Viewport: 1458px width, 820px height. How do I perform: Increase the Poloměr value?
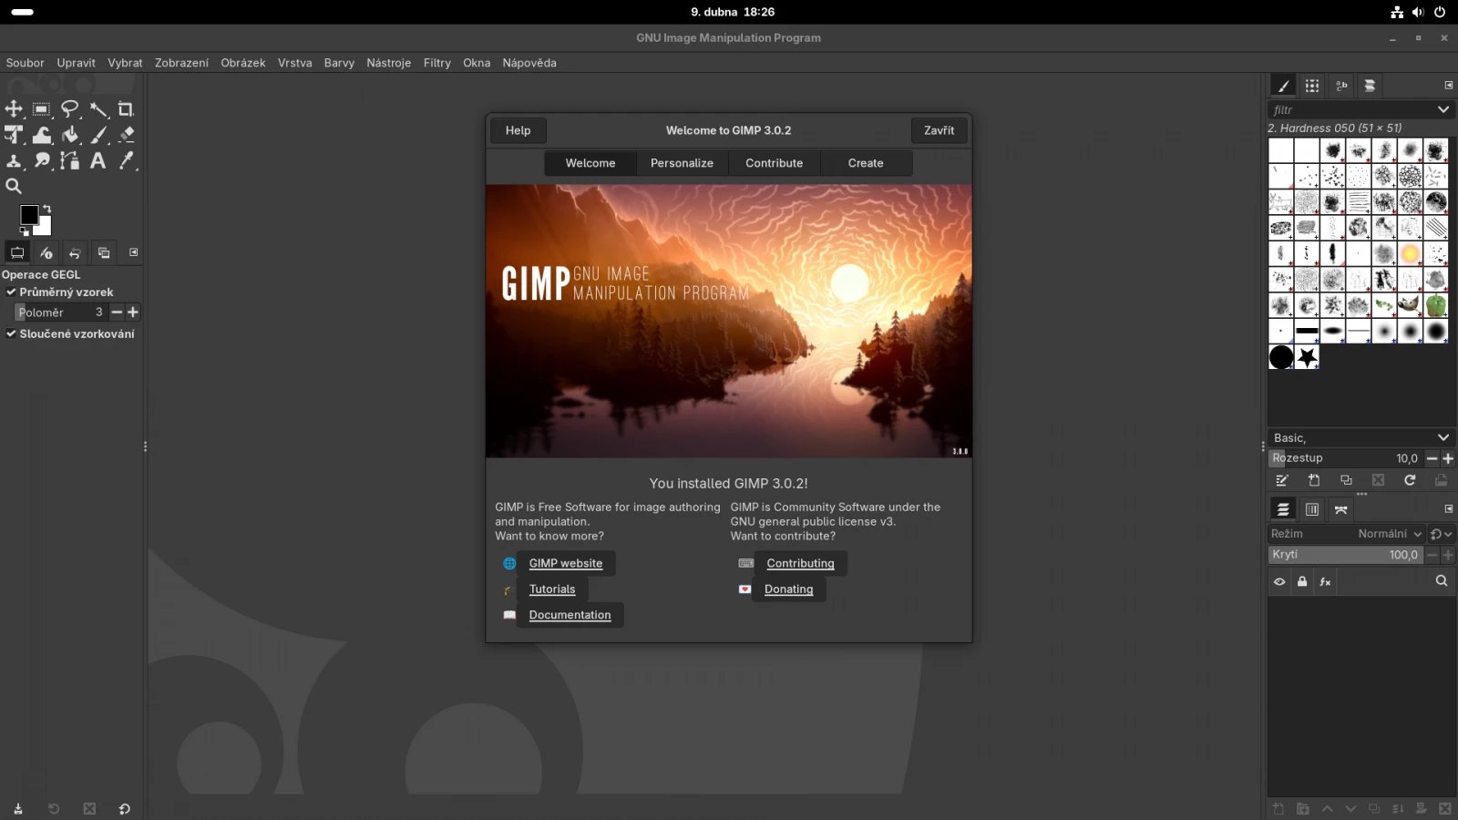click(x=133, y=313)
